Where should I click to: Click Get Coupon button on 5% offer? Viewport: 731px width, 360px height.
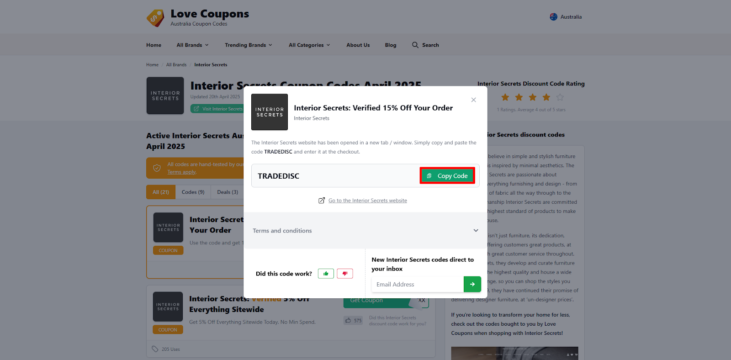[x=386, y=302]
